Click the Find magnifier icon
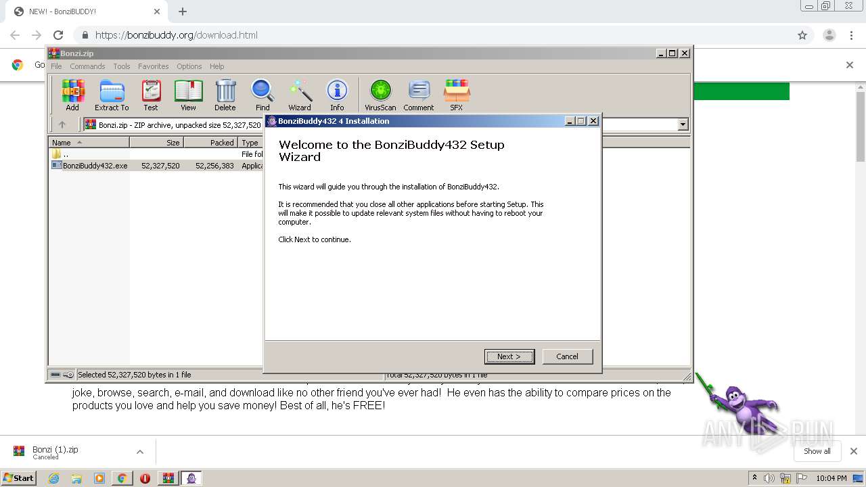 (263, 95)
